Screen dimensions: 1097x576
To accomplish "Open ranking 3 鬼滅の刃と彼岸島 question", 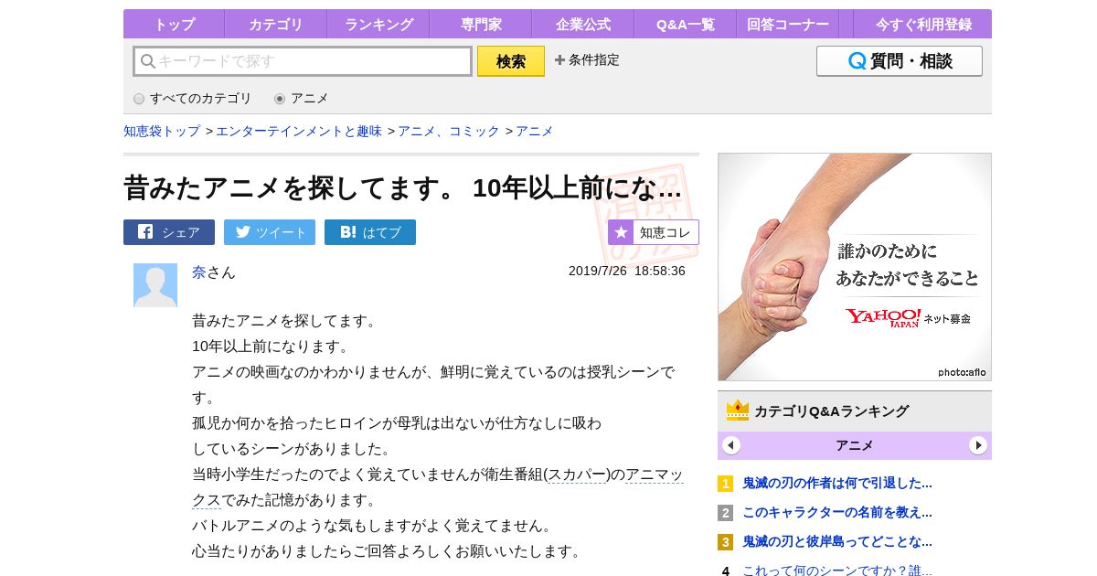I will 837,541.
